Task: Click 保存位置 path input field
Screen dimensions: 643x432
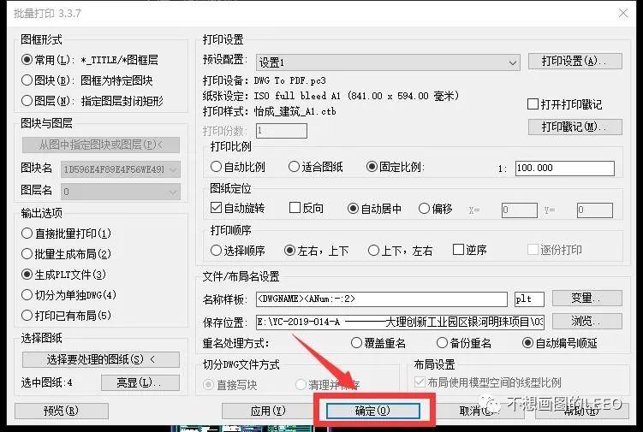Action: pyautogui.click(x=400, y=323)
